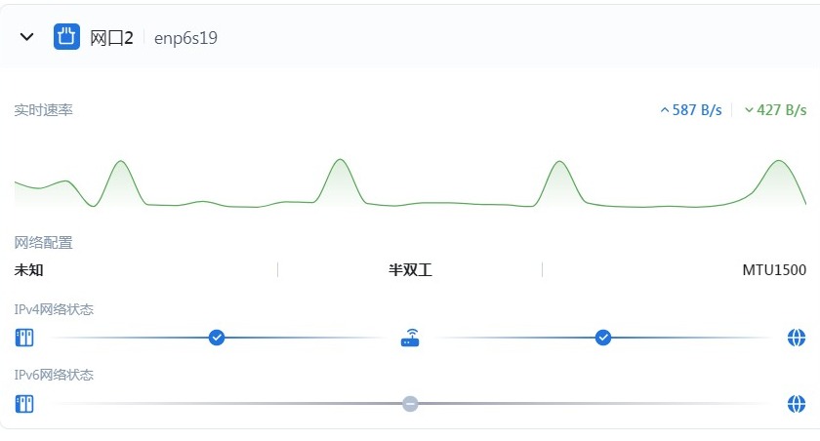Click the 网口2 interface title
The image size is (820, 441).
click(x=111, y=39)
